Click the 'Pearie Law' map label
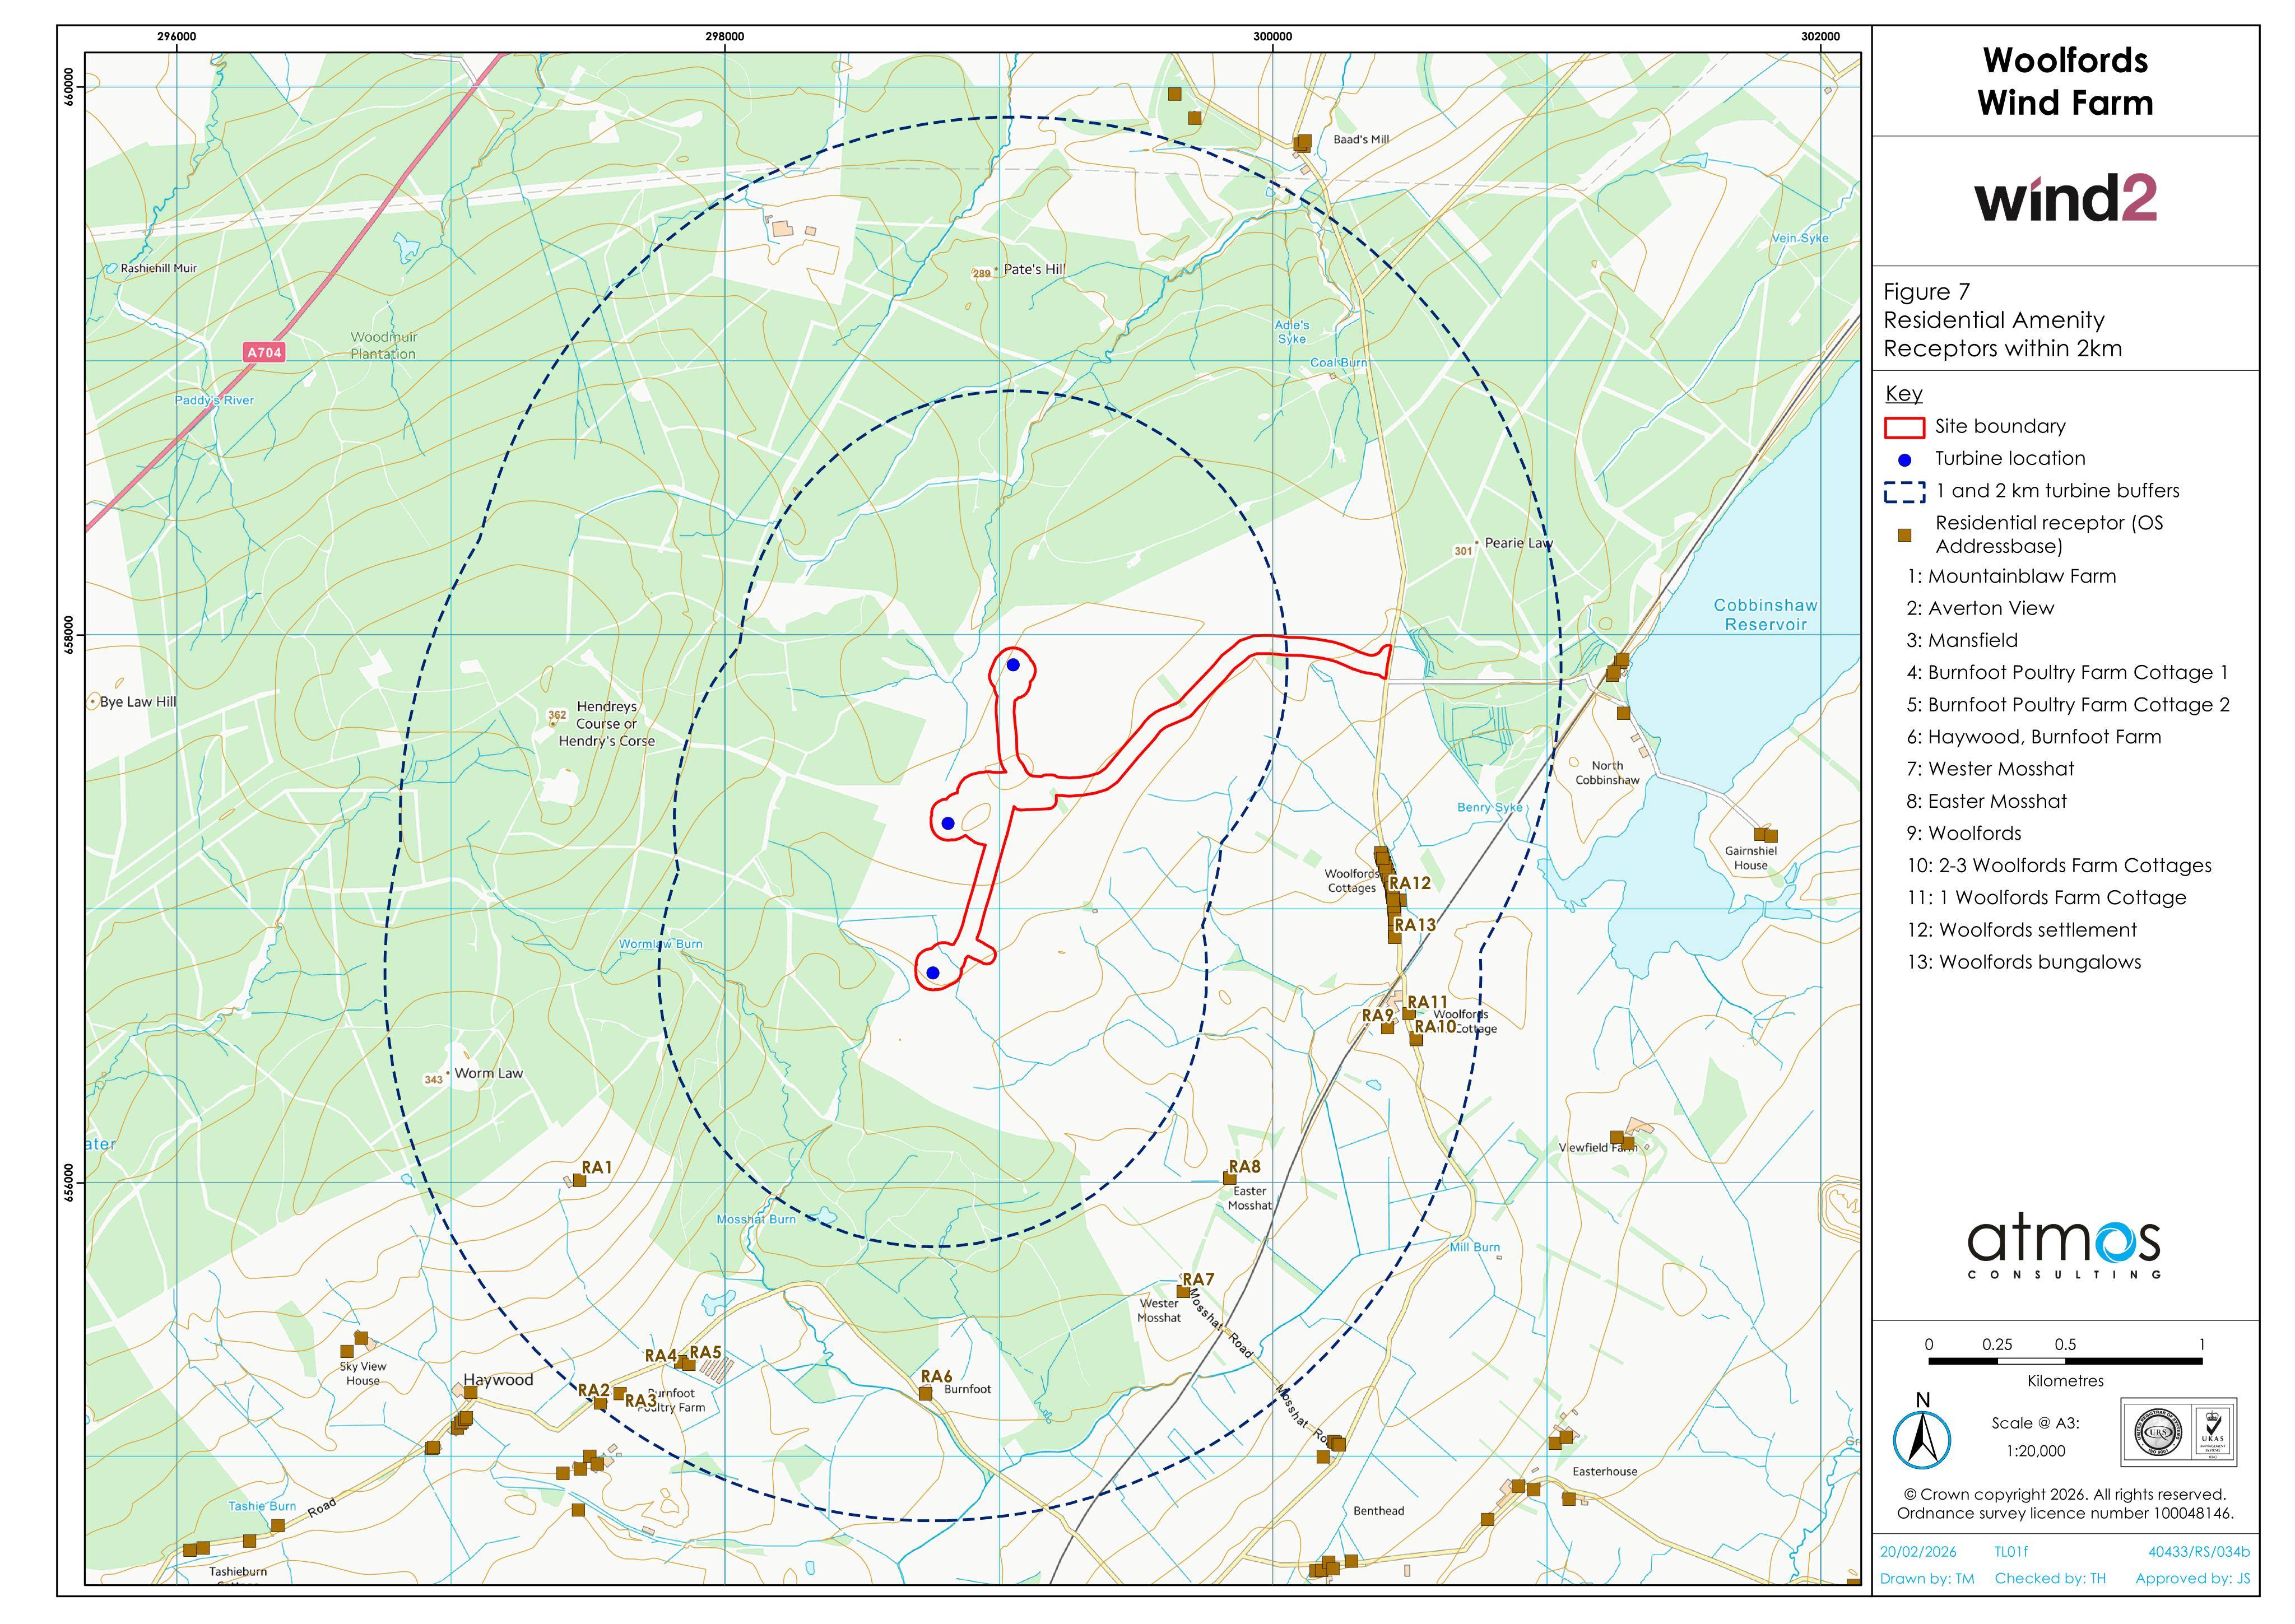Image resolution: width=2295 pixels, height=1624 pixels. tap(1518, 543)
